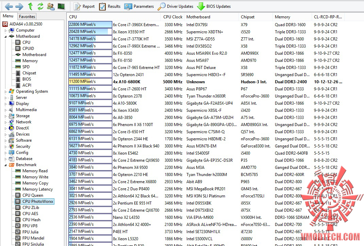
Task: Click the green Refresh icon
Action: coord(40,6)
